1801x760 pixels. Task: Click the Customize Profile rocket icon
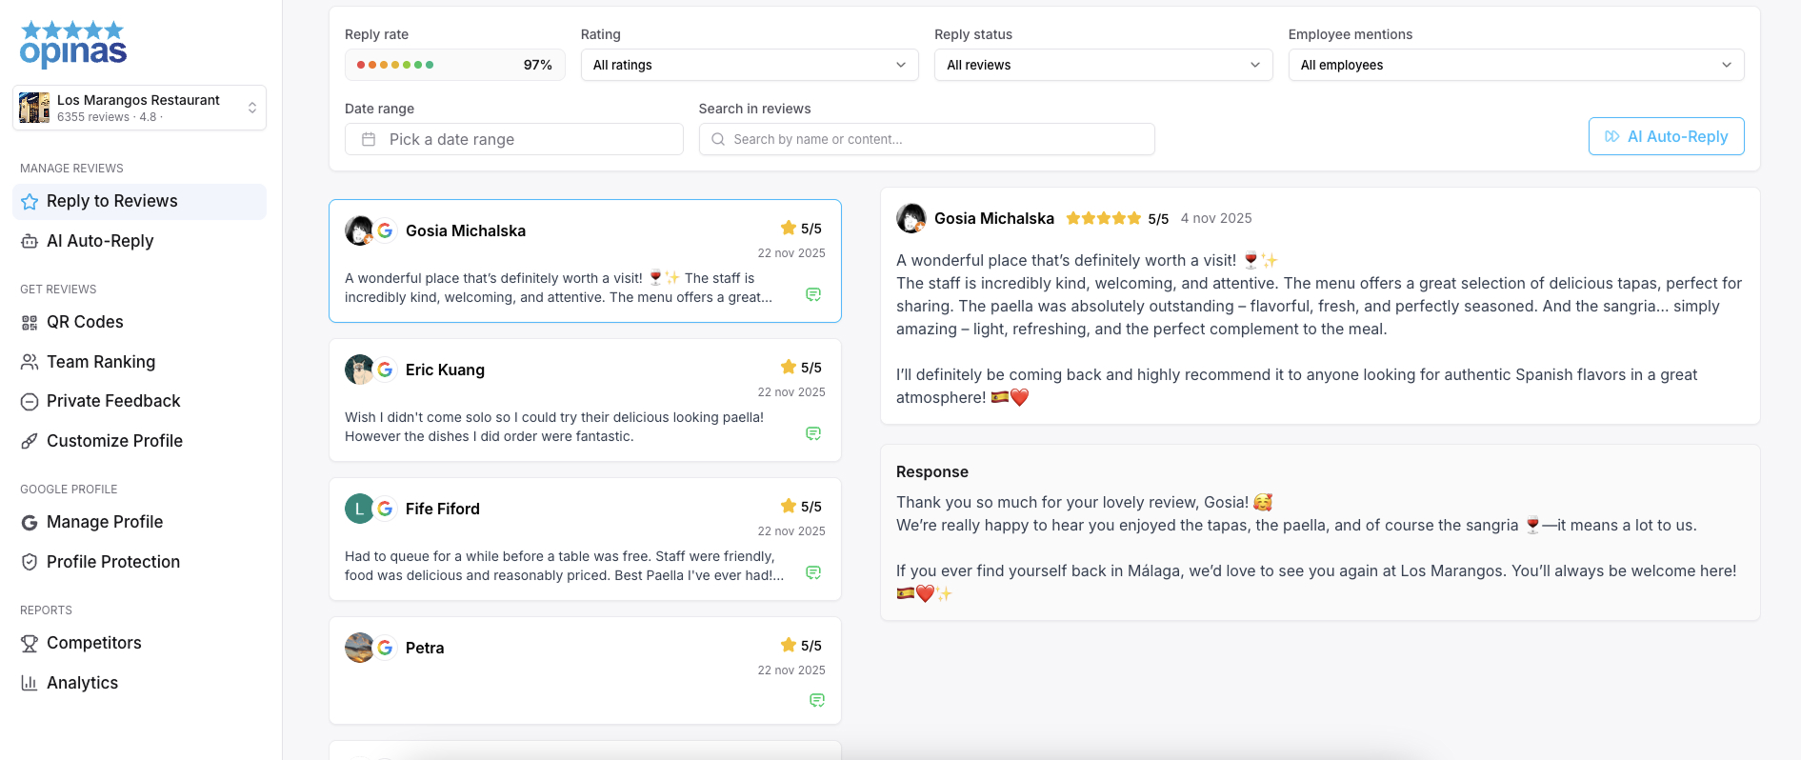coord(30,442)
